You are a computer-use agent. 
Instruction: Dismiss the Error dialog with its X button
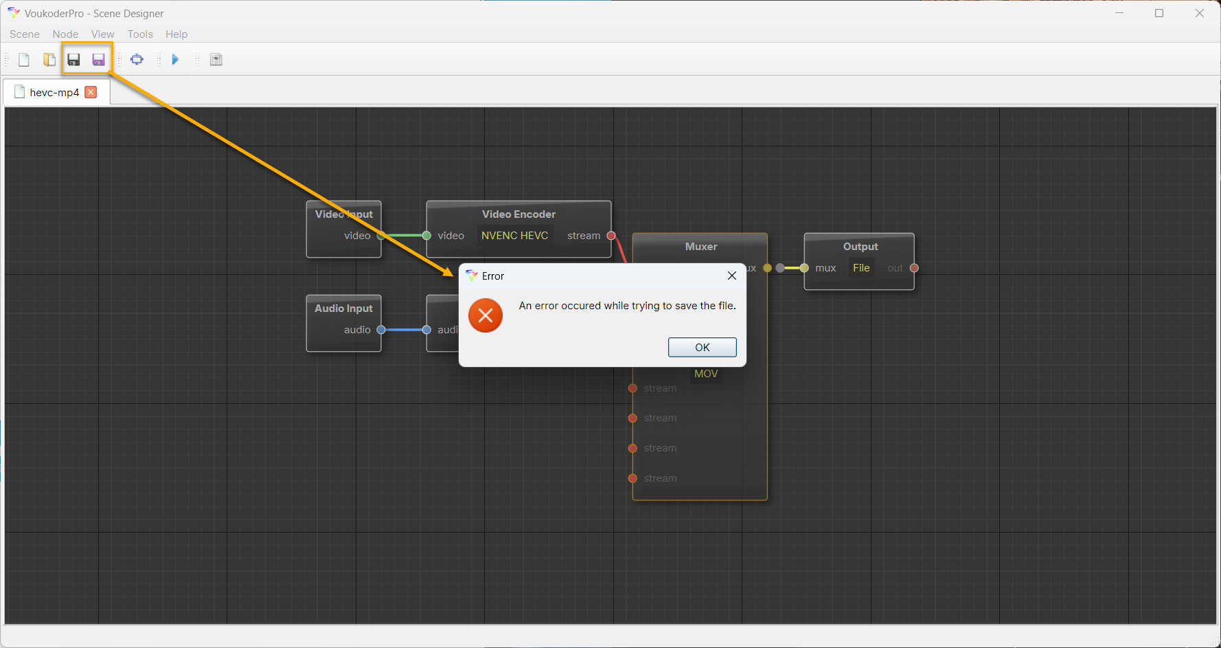732,276
